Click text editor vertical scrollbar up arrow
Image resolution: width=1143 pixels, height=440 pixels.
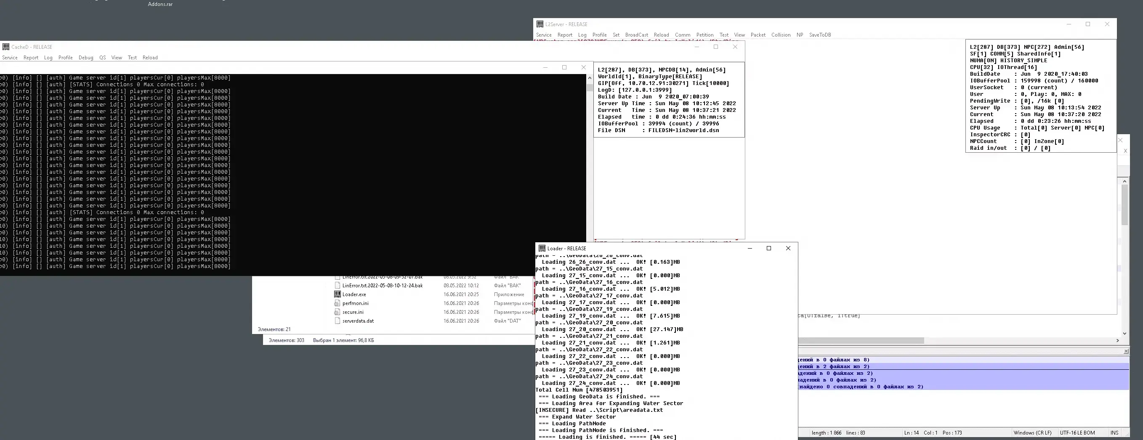1124,181
